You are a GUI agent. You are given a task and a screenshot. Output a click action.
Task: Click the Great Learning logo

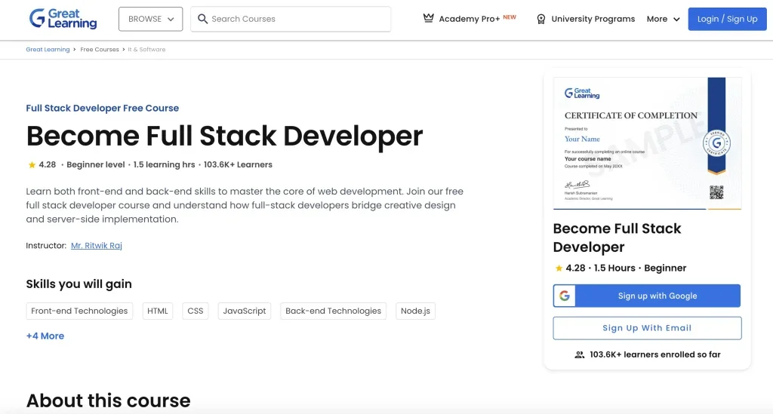click(x=63, y=19)
